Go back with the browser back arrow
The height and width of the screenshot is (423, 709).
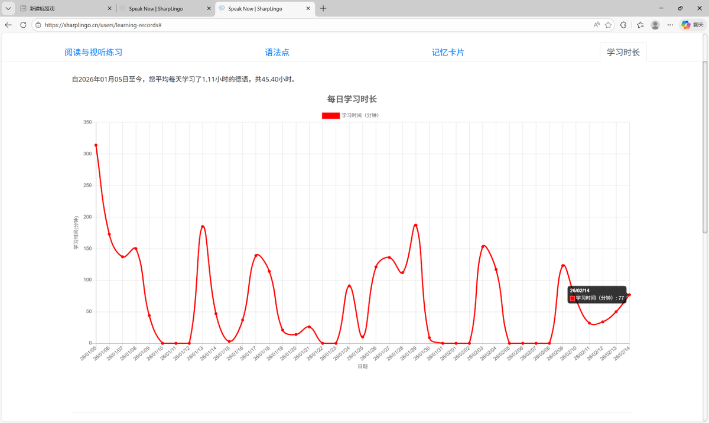(x=8, y=25)
